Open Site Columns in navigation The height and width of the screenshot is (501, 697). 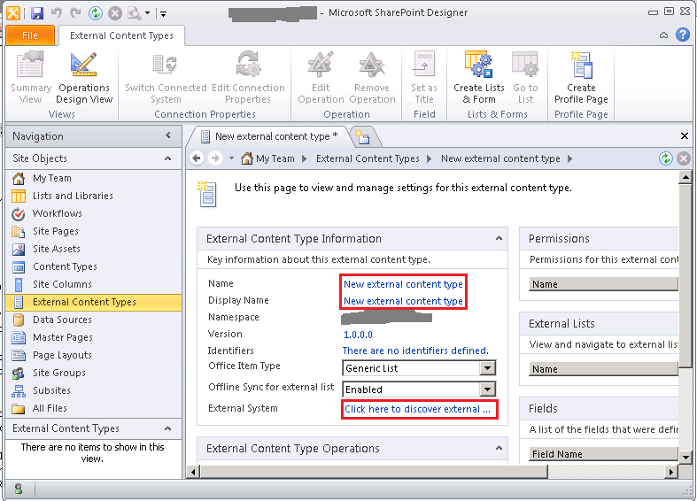pyautogui.click(x=62, y=285)
